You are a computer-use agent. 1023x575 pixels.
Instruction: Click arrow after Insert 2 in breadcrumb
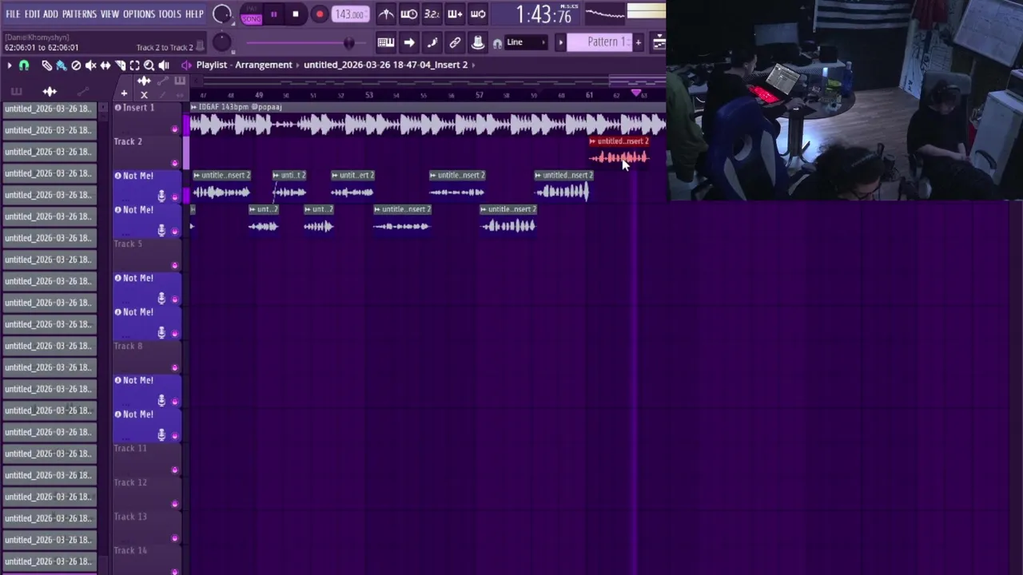click(x=474, y=65)
